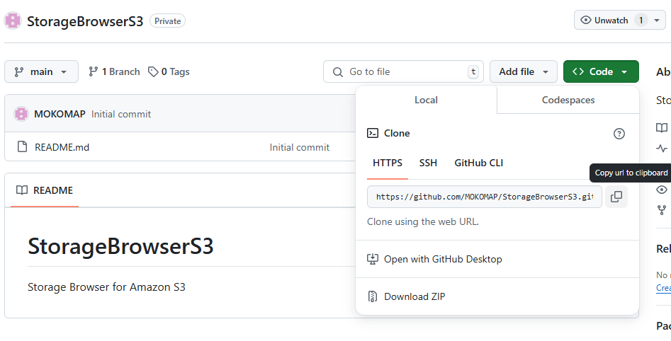Click the StorageBrowserS3 README heading
671x341 pixels.
(x=120, y=246)
